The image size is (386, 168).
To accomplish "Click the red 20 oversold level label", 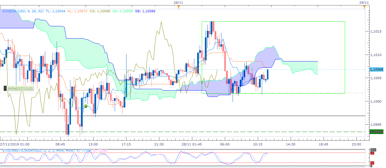I will pyautogui.click(x=372, y=163).
